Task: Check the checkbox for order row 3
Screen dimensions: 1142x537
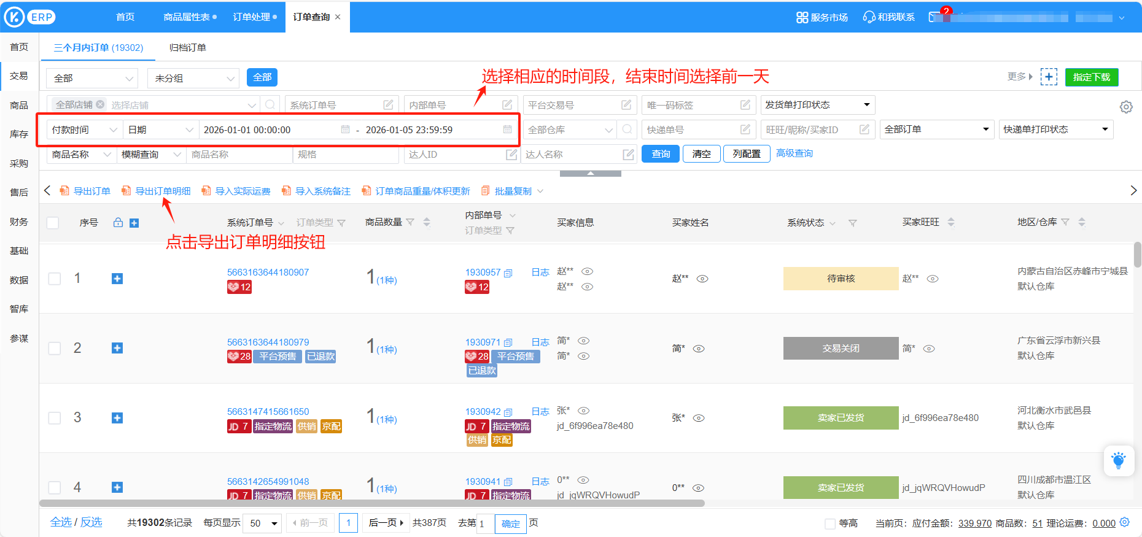Action: tap(55, 418)
